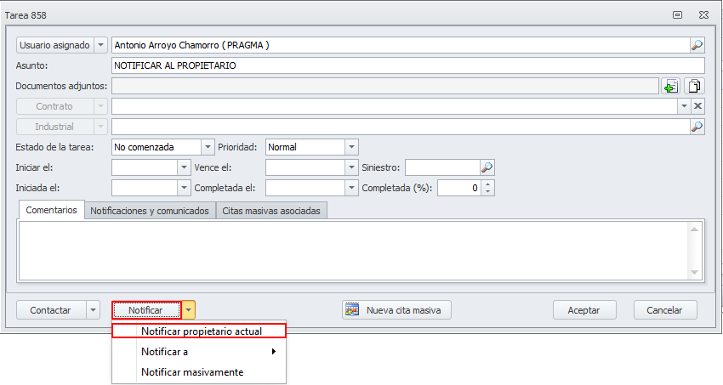Click the Notificar button
The height and width of the screenshot is (385, 723).
click(x=145, y=310)
